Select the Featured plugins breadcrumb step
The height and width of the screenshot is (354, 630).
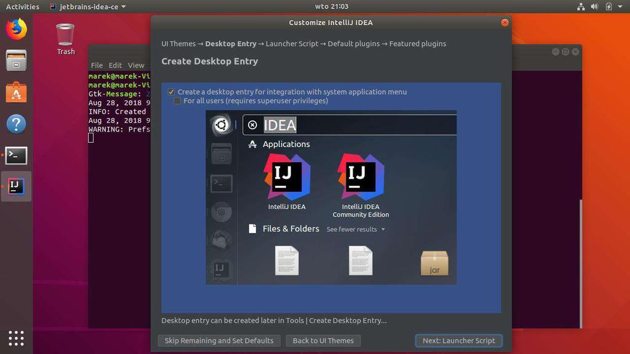(x=418, y=44)
